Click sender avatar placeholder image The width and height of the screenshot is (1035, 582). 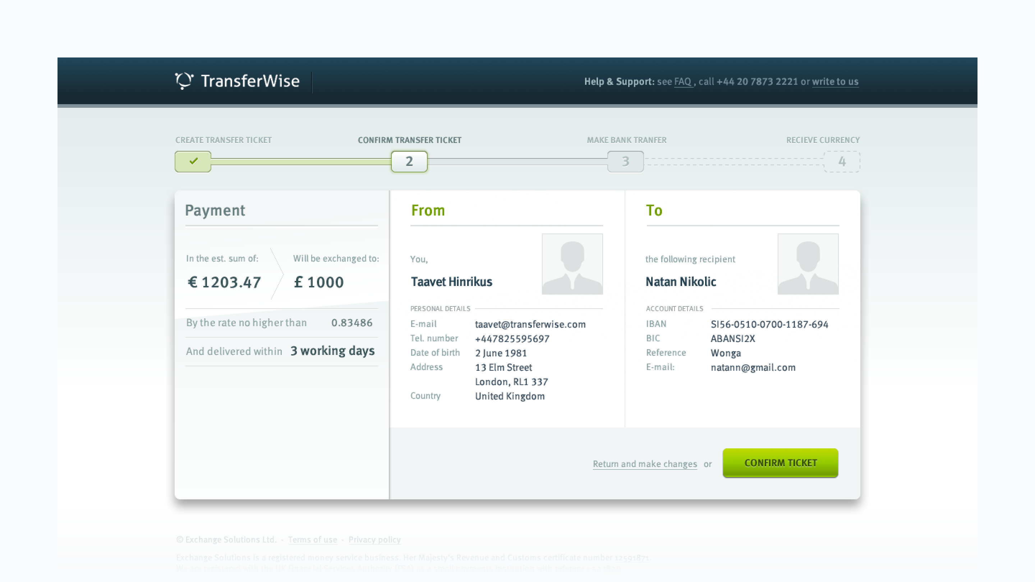572,264
